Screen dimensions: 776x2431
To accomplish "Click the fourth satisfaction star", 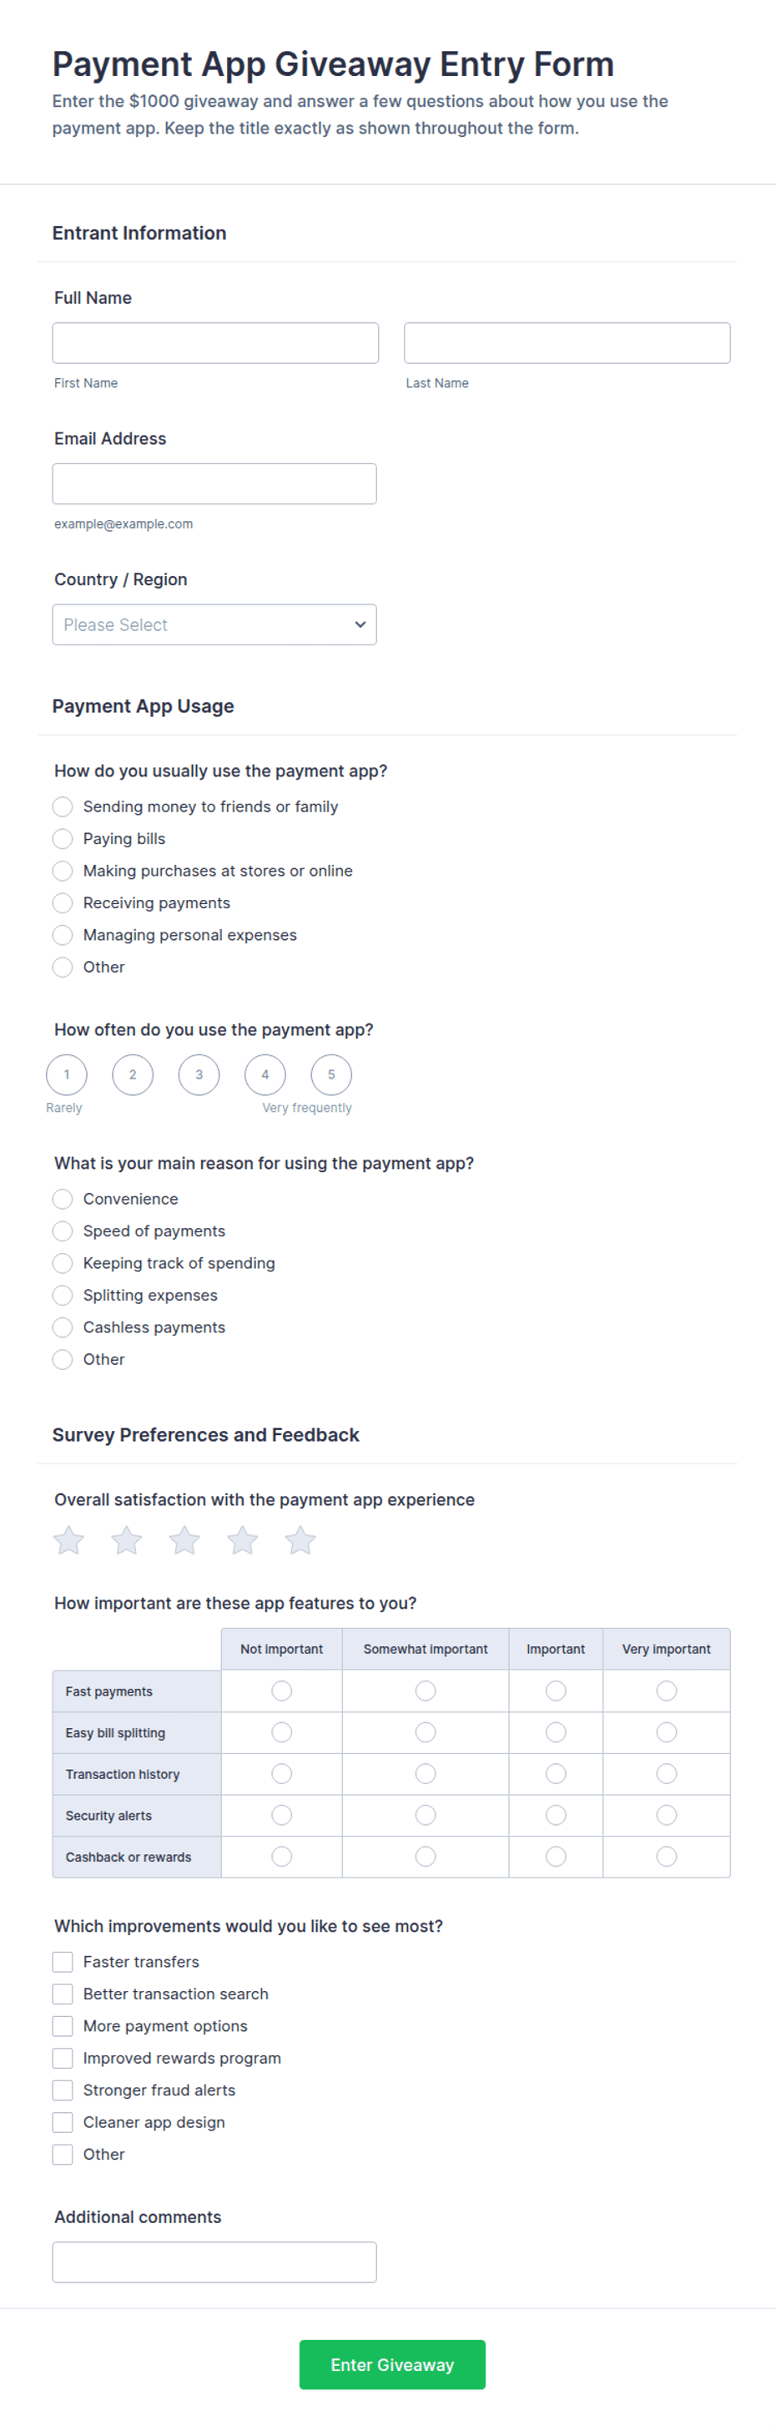I will [x=242, y=1540].
